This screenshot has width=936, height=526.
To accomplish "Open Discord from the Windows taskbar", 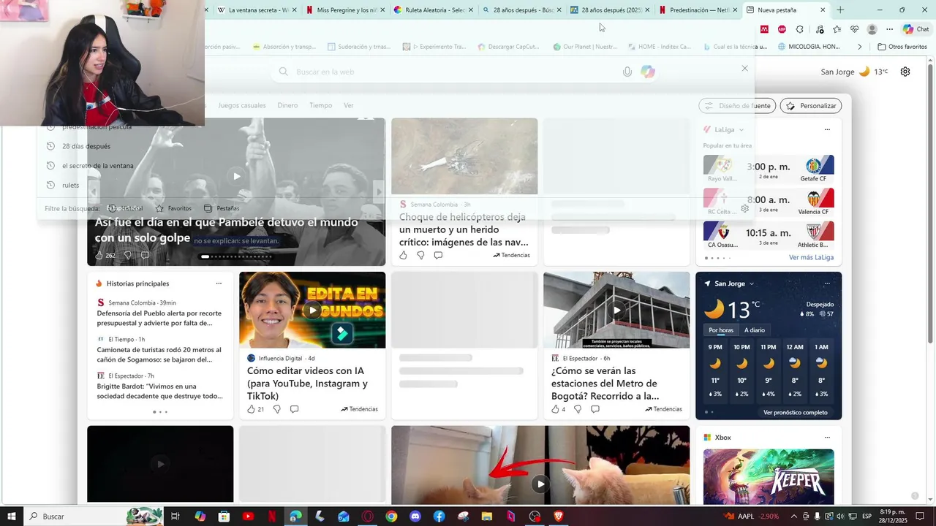I will click(x=415, y=517).
